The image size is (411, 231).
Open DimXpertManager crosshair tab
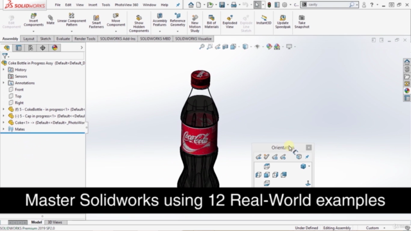tap(43, 47)
